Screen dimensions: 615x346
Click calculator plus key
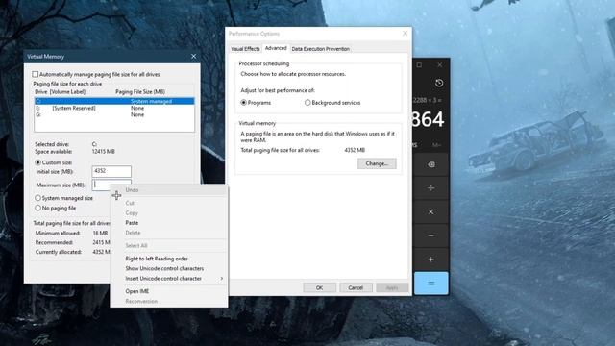[x=431, y=259]
